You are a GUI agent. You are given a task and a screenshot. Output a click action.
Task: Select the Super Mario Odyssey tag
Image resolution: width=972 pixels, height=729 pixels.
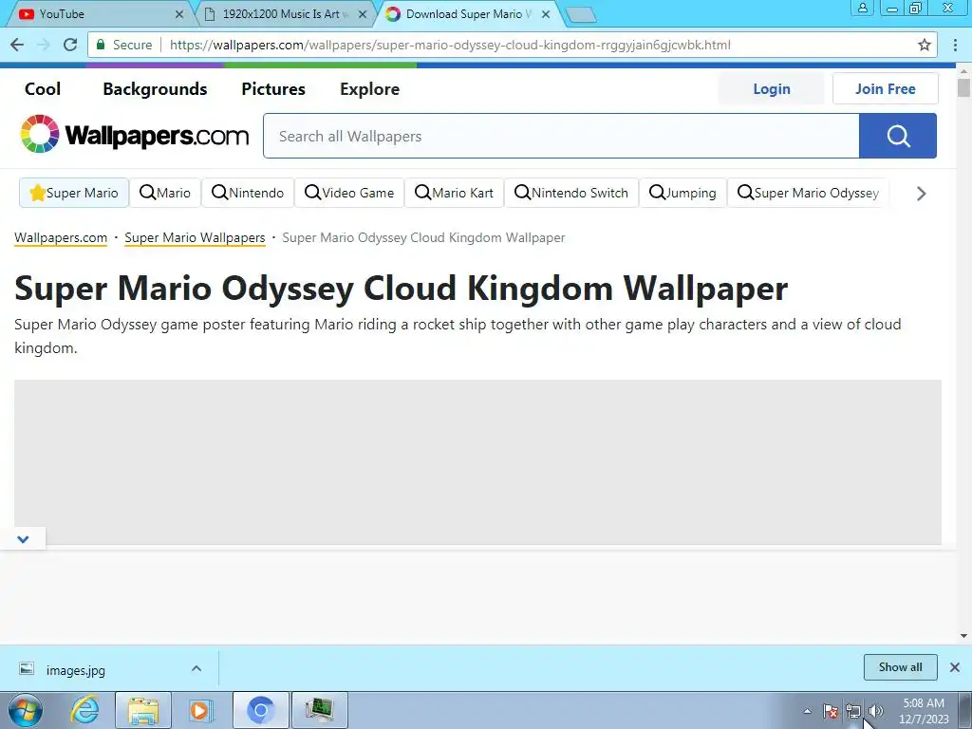click(808, 193)
